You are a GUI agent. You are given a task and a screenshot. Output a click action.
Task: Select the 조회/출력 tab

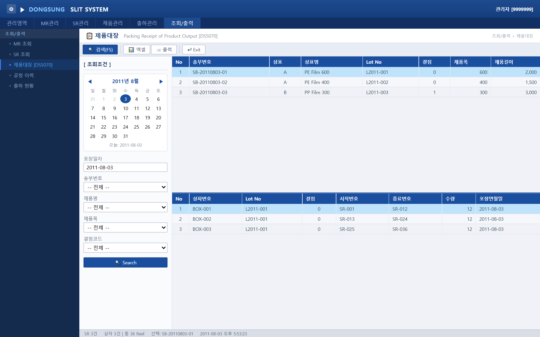coord(182,23)
